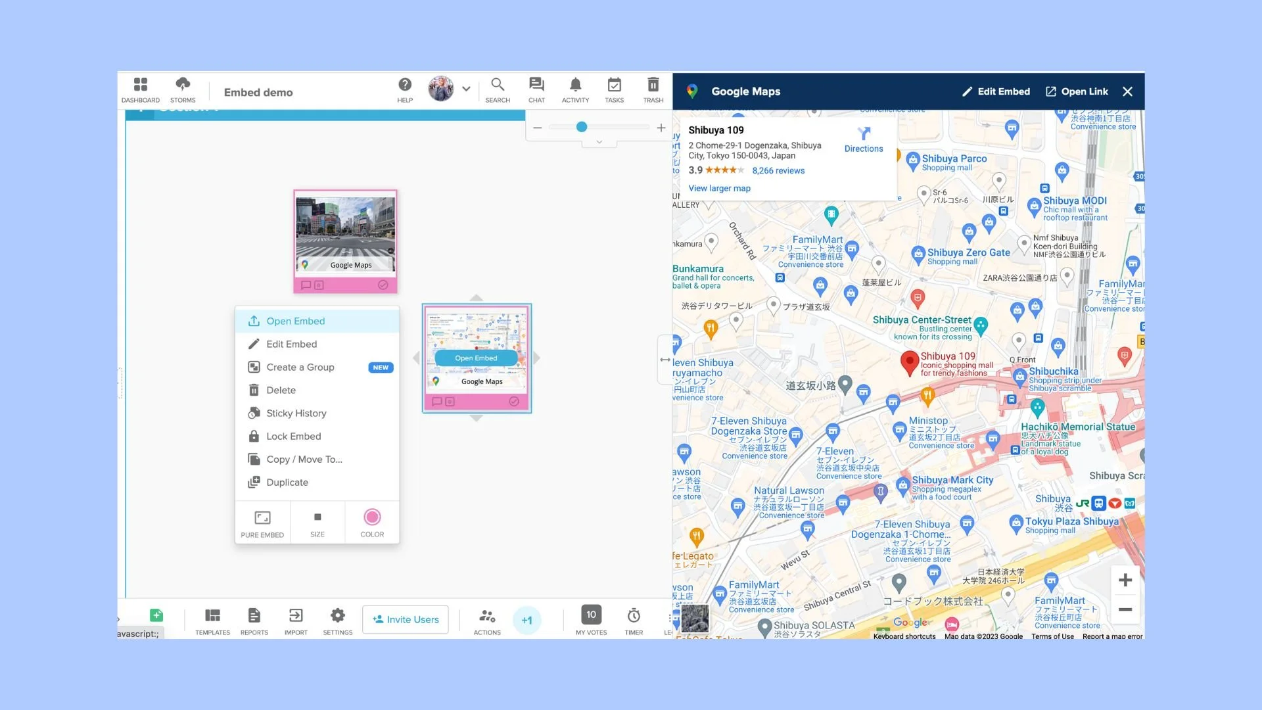Expand the chevron under the zoom slider
The image size is (1262, 710).
(x=599, y=142)
